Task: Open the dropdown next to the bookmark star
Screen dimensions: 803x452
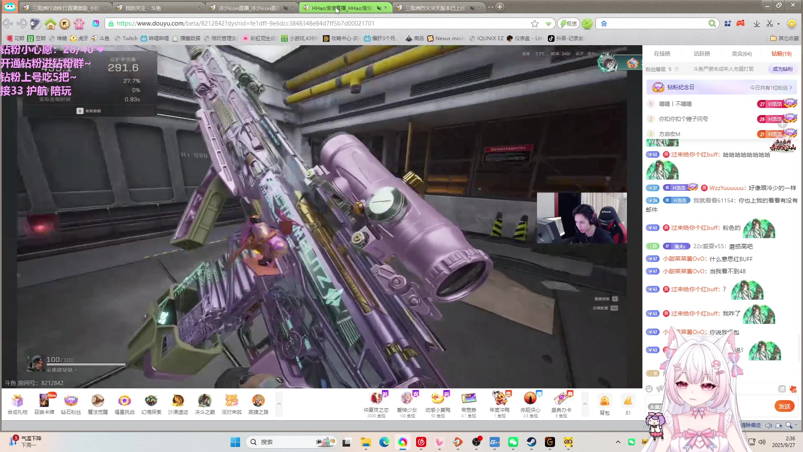Action: pos(548,24)
